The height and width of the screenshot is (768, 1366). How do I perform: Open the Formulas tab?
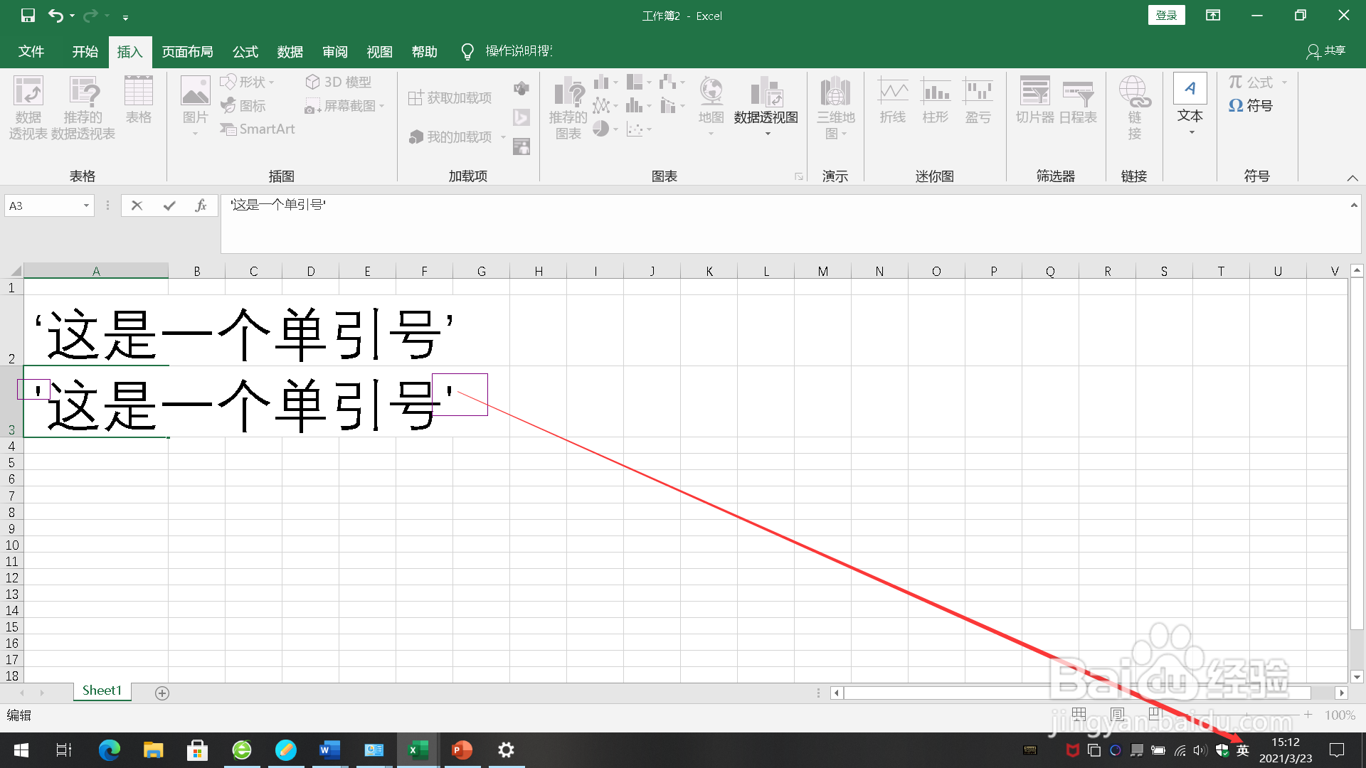pyautogui.click(x=245, y=52)
